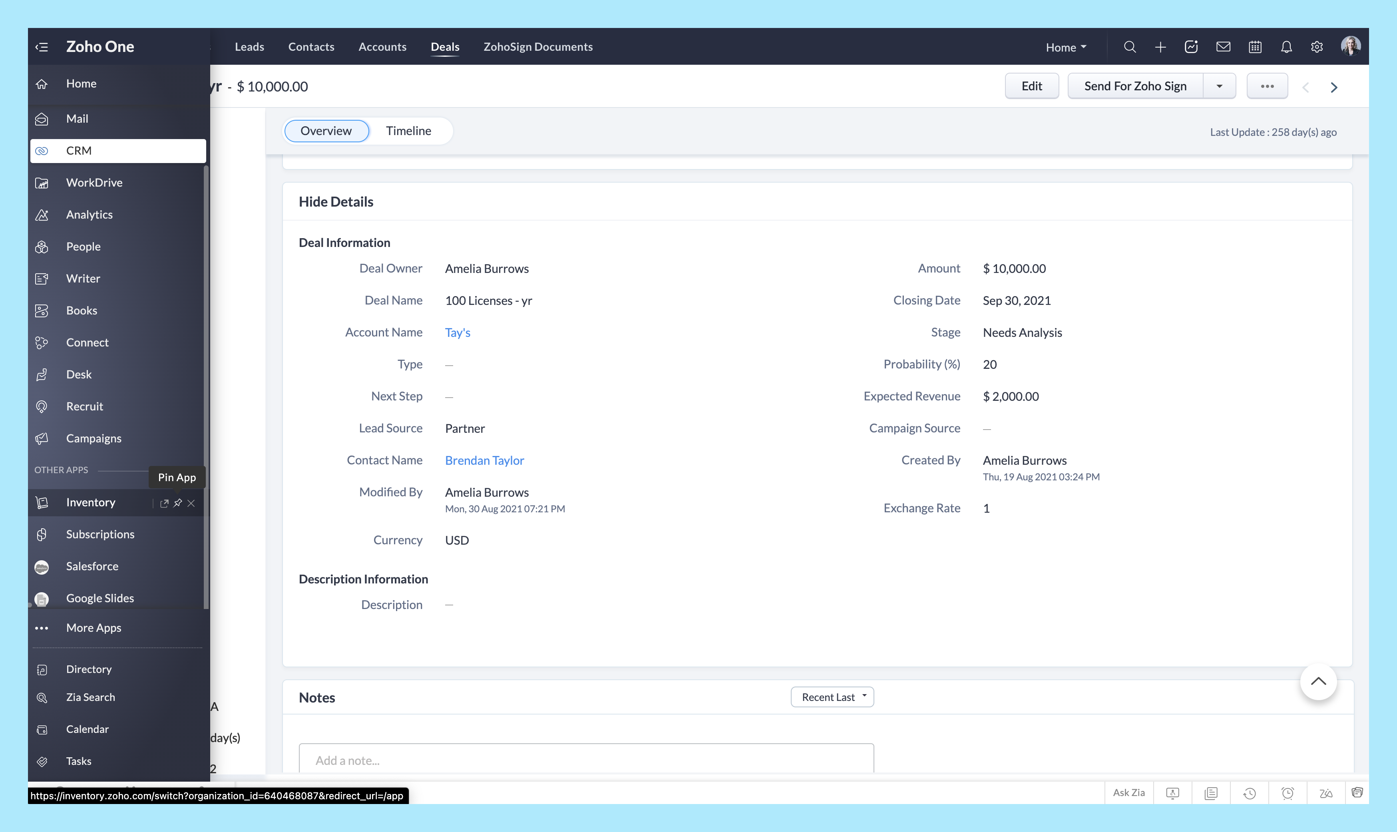
Task: Switch to Timeline tab
Action: (408, 131)
